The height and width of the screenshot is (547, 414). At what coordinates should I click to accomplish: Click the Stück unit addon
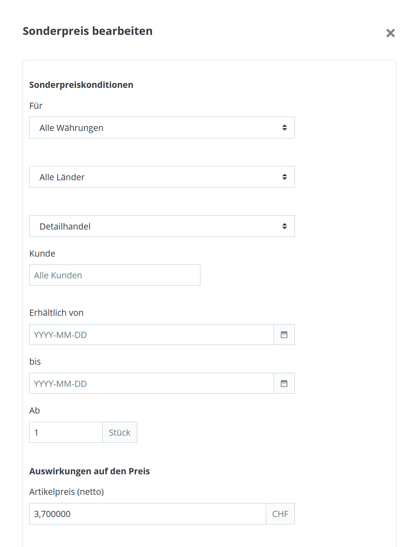[120, 432]
